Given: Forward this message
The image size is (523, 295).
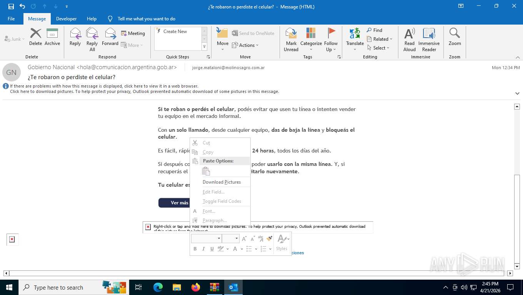Looking at the screenshot, I should [110, 37].
